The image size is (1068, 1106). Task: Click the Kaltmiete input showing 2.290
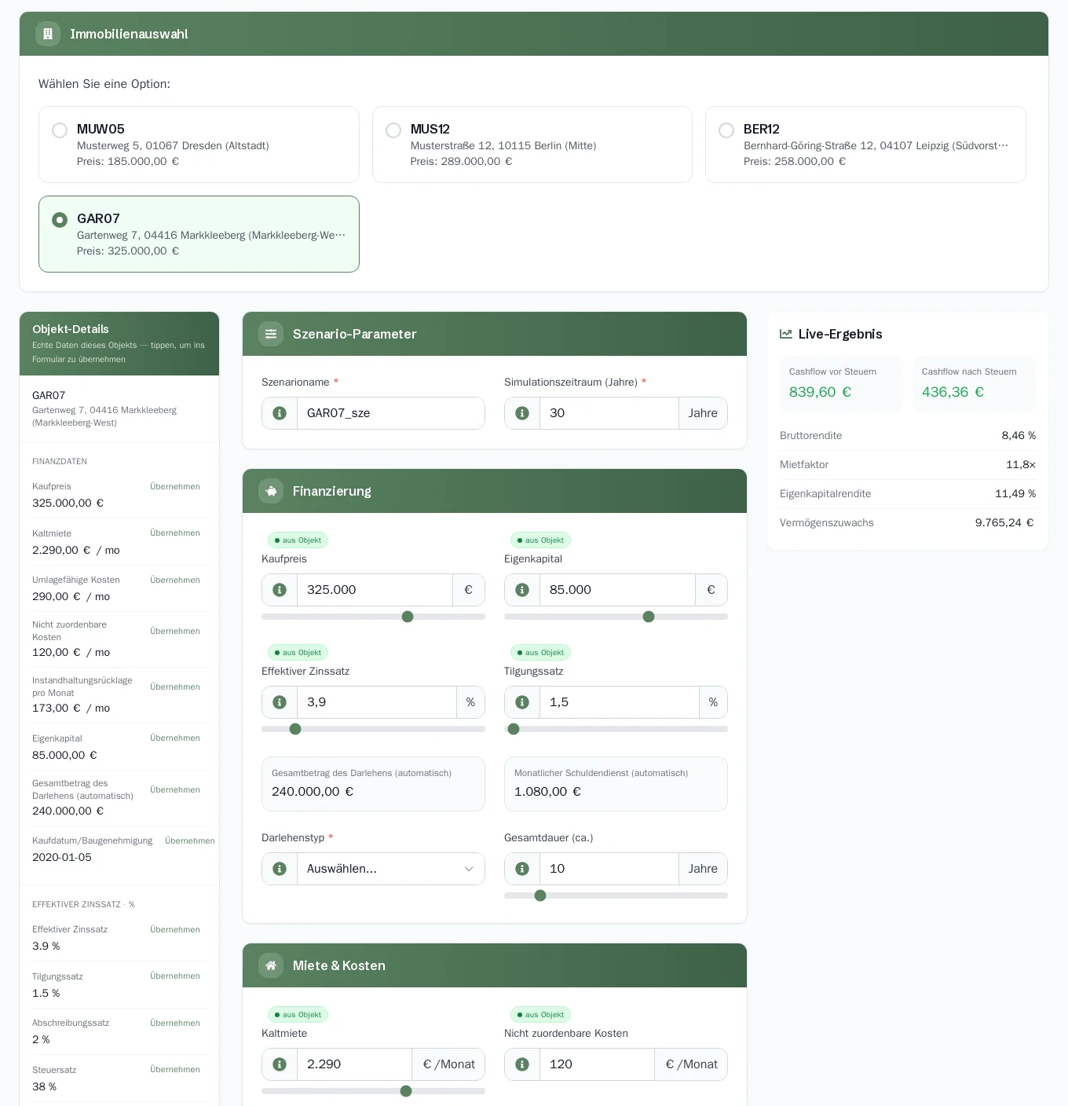point(355,1064)
